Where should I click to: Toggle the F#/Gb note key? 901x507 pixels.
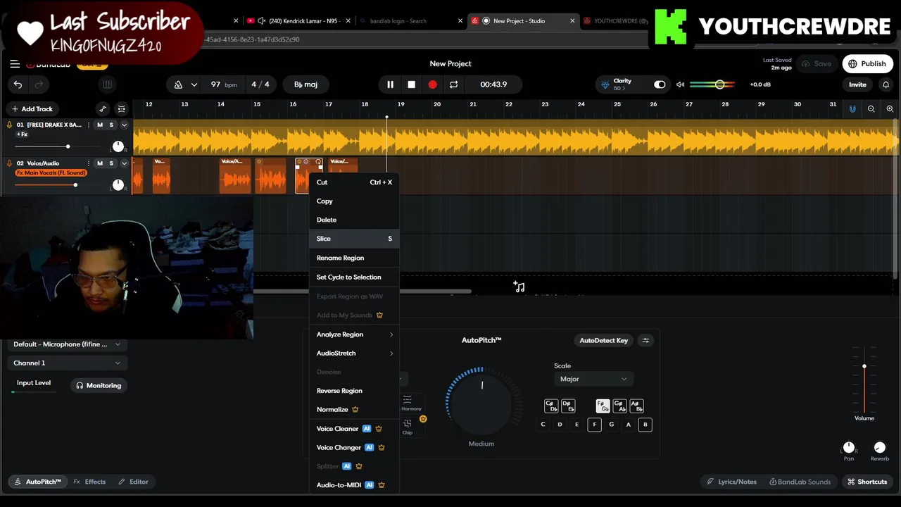603,406
